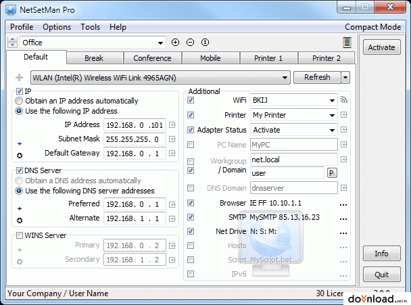The image size is (411, 305).
Task: Open the Options menu
Action: click(57, 27)
